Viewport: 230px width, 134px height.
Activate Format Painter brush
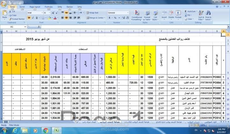[17, 19]
